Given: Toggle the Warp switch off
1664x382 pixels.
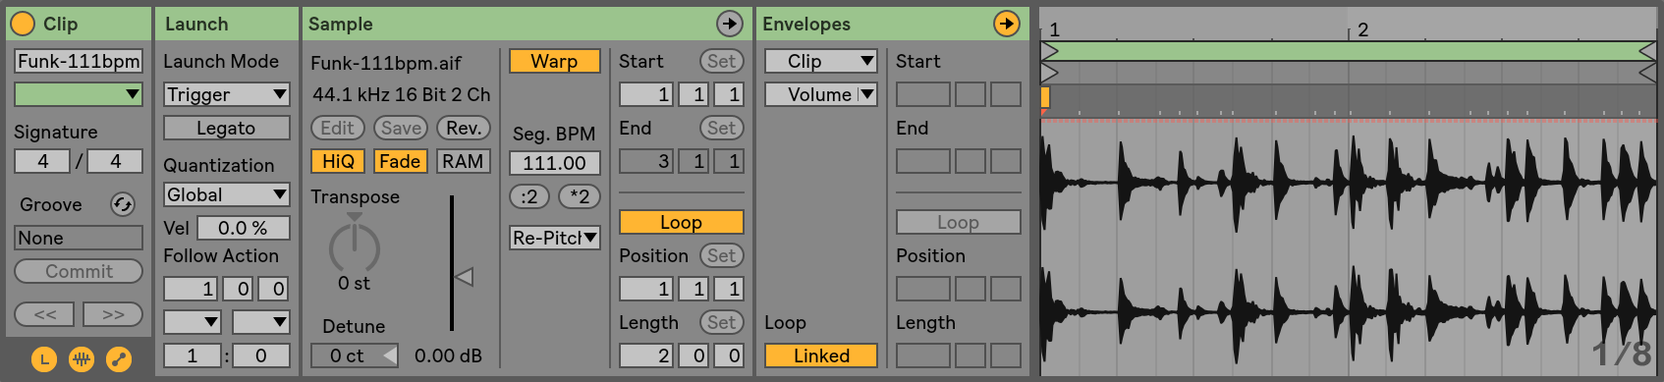Looking at the screenshot, I should tap(554, 61).
